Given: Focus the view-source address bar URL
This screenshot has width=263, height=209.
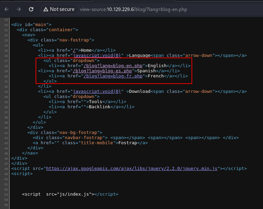Looking at the screenshot, I should [x=133, y=9].
